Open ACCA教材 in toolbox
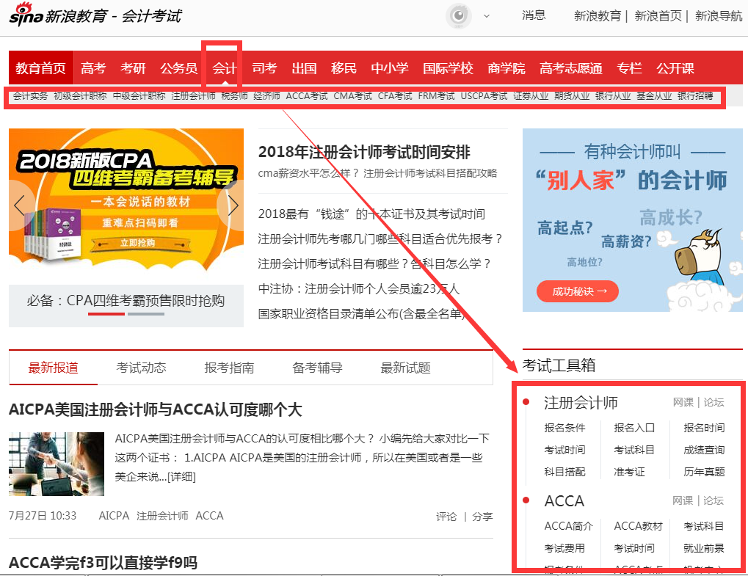Viewport: 748px width, 576px height. point(639,526)
